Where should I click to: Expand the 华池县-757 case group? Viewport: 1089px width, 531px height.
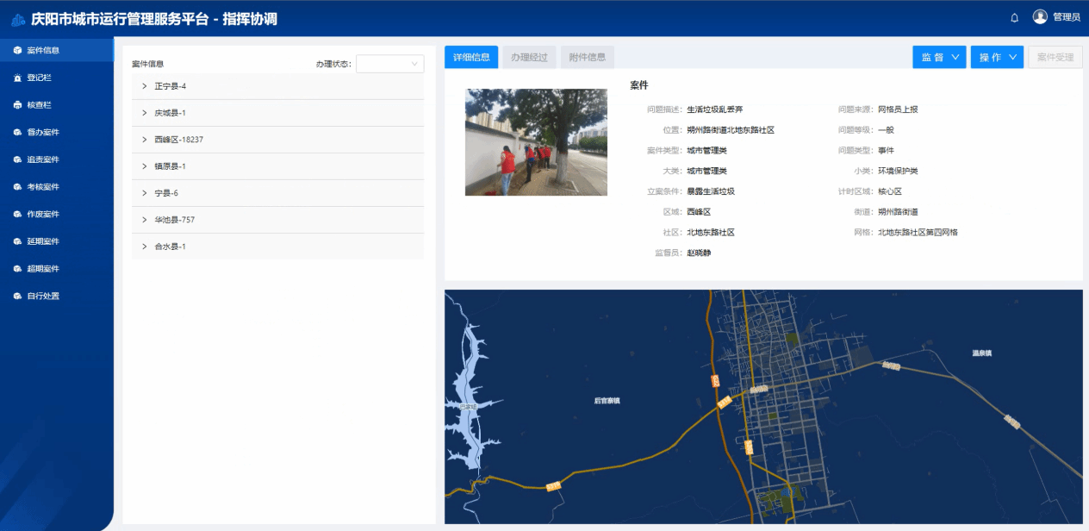tap(145, 220)
